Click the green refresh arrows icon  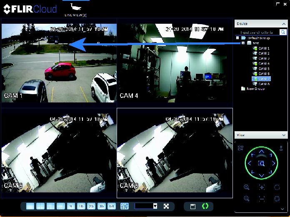[205, 206]
